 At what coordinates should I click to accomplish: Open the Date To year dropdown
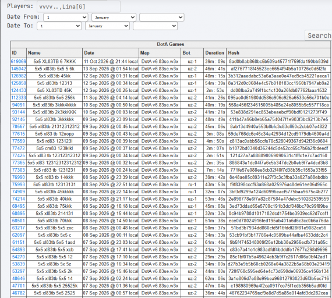click(155, 26)
